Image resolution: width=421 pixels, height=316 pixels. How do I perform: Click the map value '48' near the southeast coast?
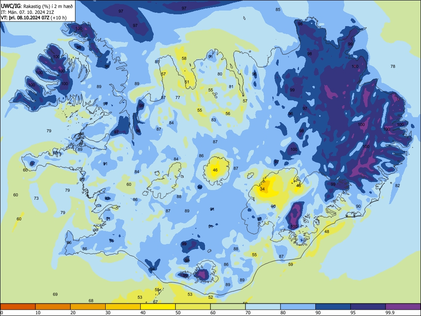(x=327, y=231)
